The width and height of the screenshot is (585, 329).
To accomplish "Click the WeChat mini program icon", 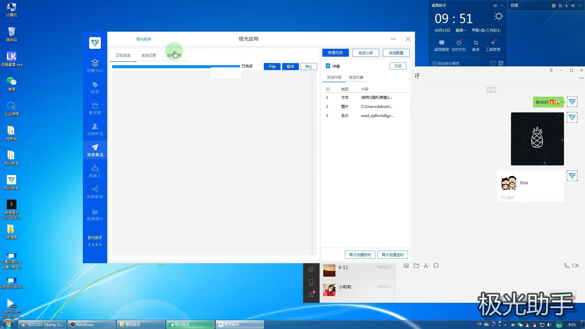I will 311,269.
